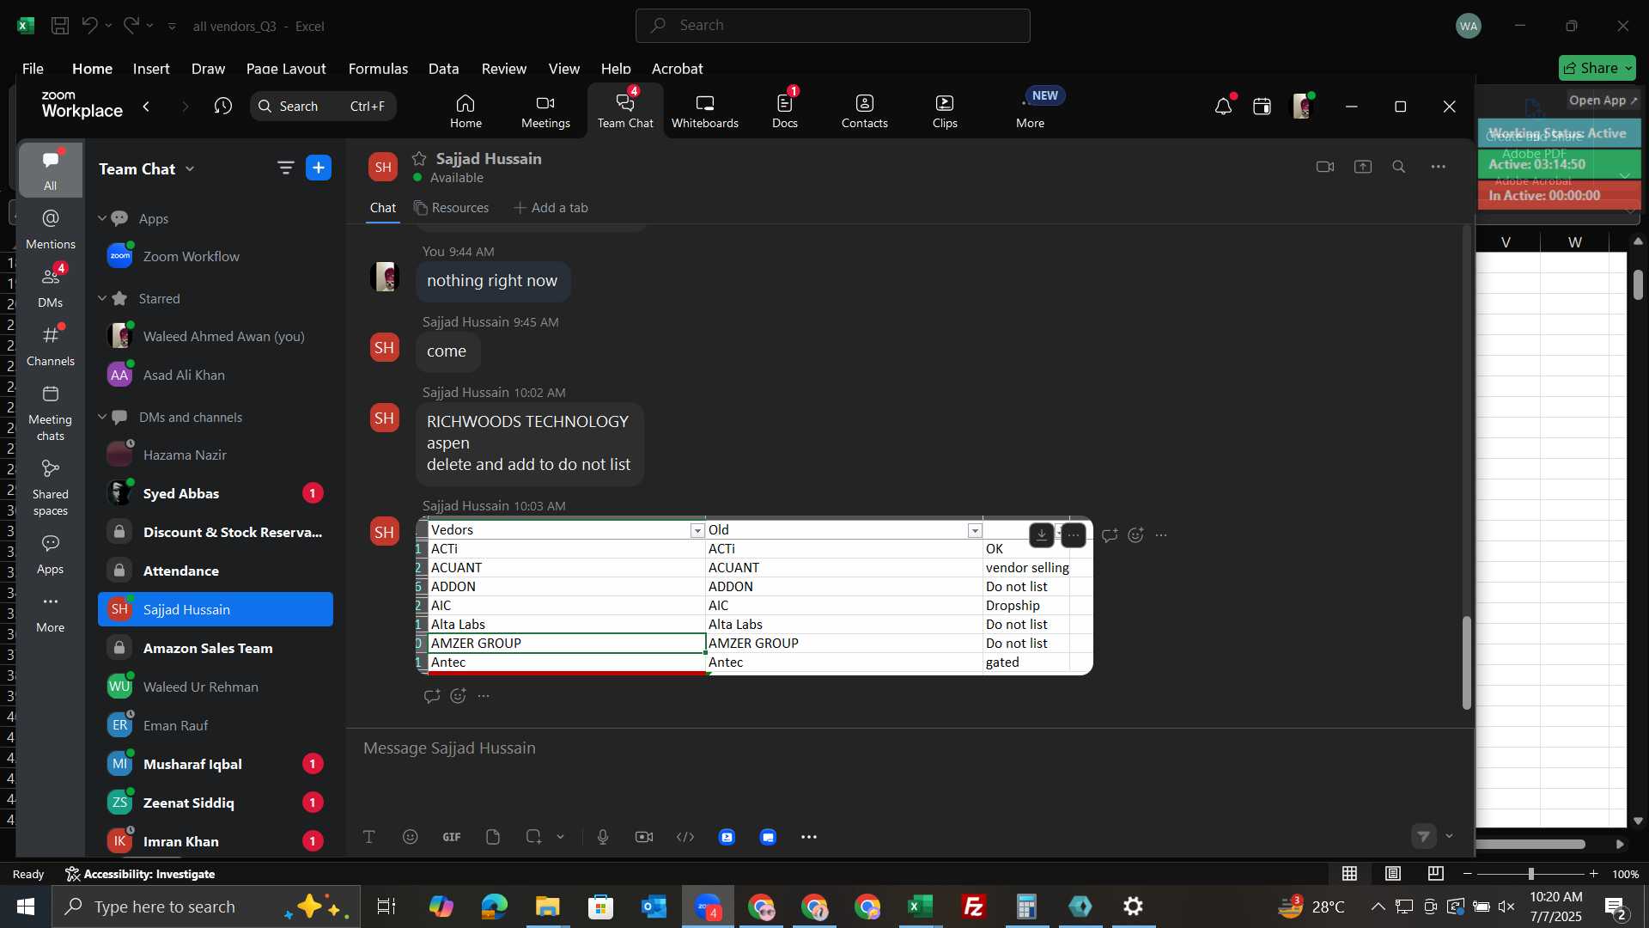
Task: Star the Sajjad Hussain chat
Action: [x=419, y=159]
